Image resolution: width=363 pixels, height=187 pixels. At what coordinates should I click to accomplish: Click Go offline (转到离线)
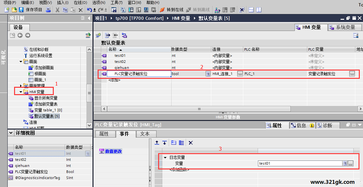[x=198, y=10]
